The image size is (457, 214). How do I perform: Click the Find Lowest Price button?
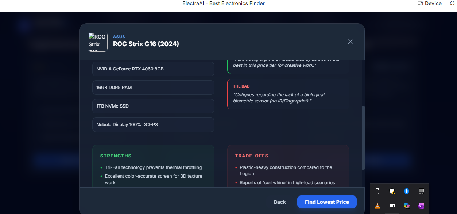[x=327, y=202]
